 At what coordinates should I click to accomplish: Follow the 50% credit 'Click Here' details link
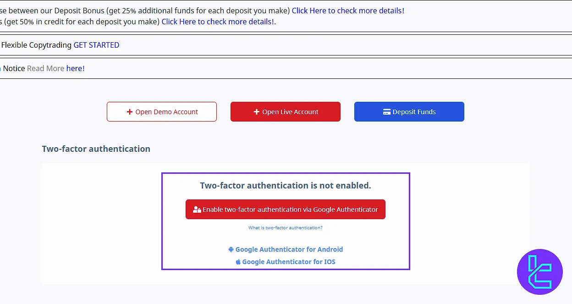coord(218,22)
